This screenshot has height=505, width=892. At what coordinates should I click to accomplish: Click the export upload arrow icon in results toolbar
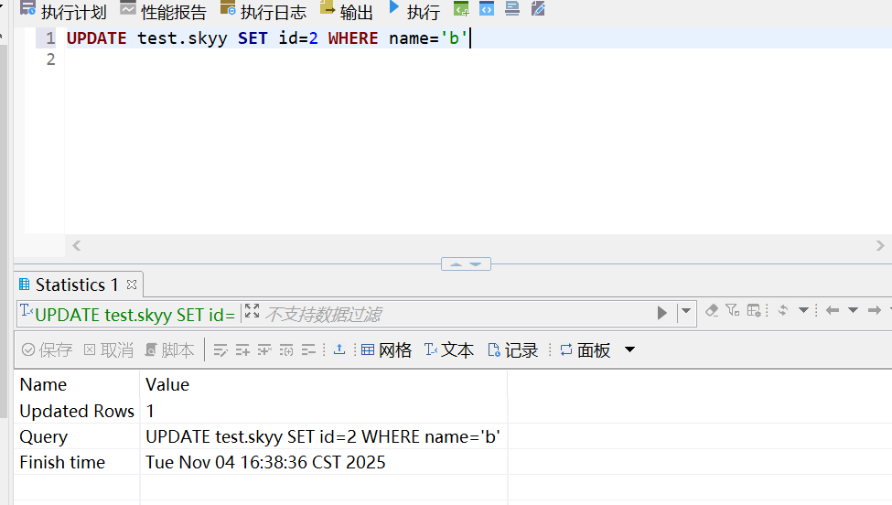(x=339, y=349)
